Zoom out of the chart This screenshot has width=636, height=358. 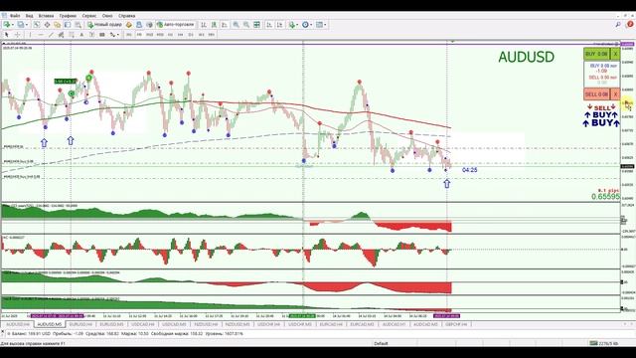(x=246, y=25)
